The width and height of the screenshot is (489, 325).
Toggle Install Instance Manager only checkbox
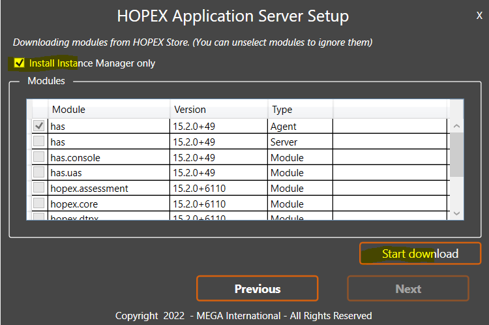(19, 63)
